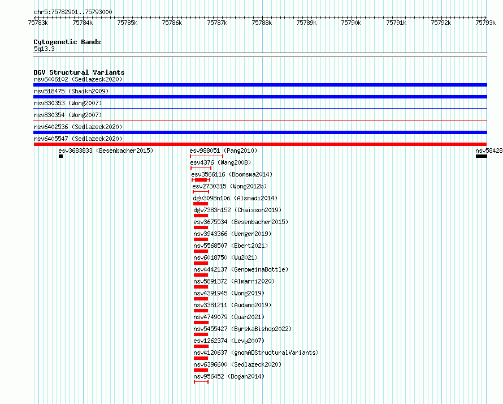Viewport: 503px width, 404px height.
Task: Select esv3566116 (Boomsma2014) variant
Action: [x=232, y=174]
